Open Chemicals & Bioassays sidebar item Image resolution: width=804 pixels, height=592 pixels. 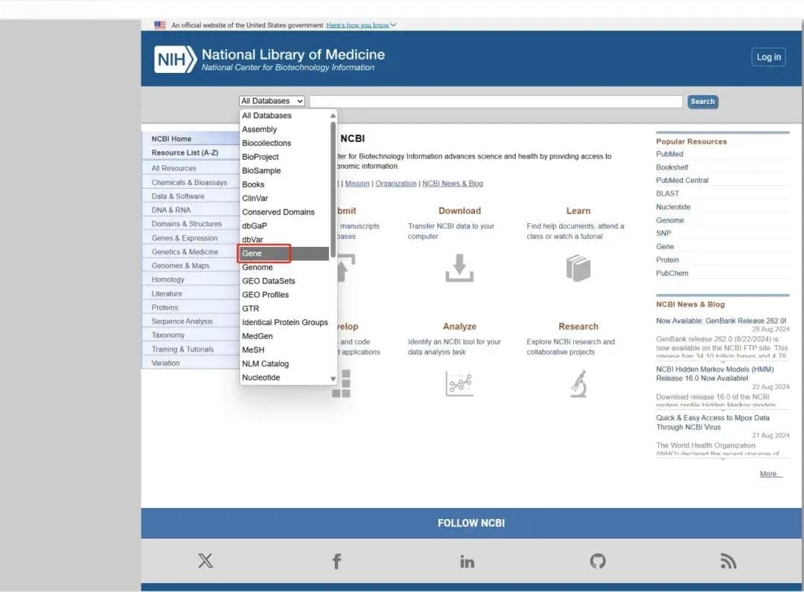pyautogui.click(x=191, y=182)
